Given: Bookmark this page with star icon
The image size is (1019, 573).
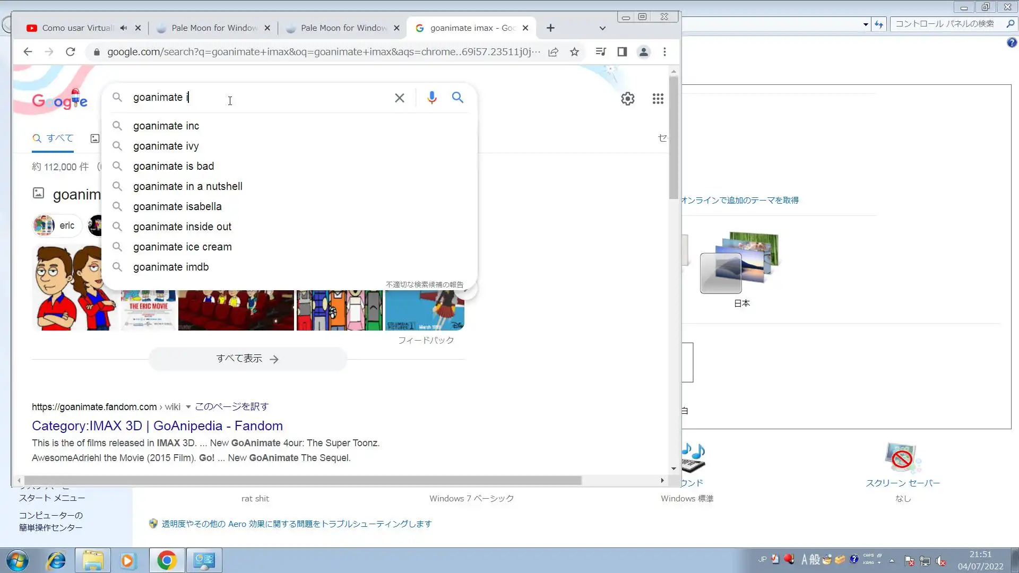Looking at the screenshot, I should (x=574, y=52).
